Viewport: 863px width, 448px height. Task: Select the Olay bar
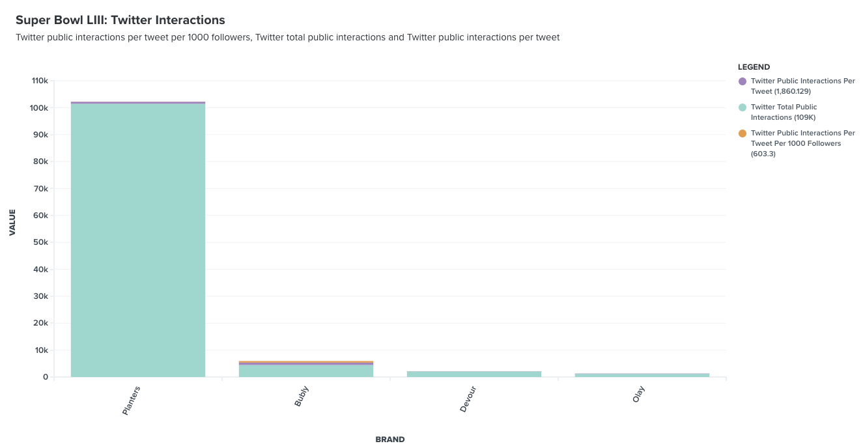(642, 375)
